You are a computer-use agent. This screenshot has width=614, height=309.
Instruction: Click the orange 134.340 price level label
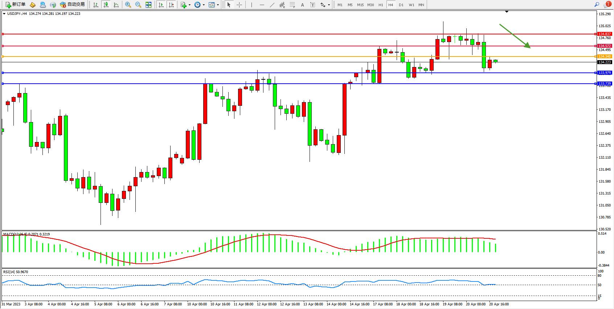(605, 57)
